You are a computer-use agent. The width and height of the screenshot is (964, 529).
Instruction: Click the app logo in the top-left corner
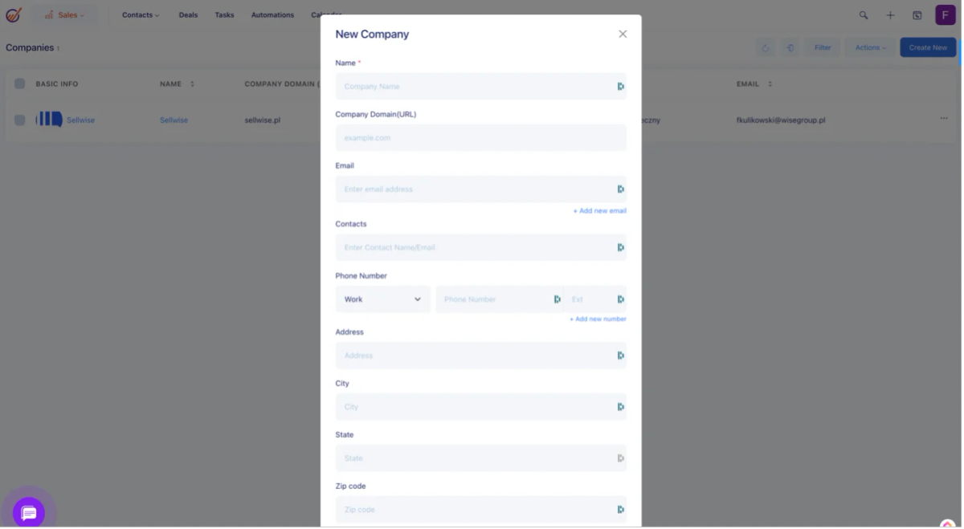[x=14, y=14]
